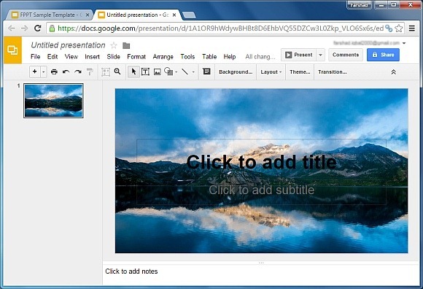Click the address bar URL
Image resolution: width=423 pixels, height=289 pixels.
pos(221,28)
